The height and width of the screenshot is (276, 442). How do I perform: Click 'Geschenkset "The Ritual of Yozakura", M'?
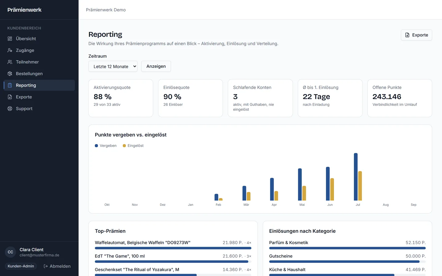click(137, 270)
